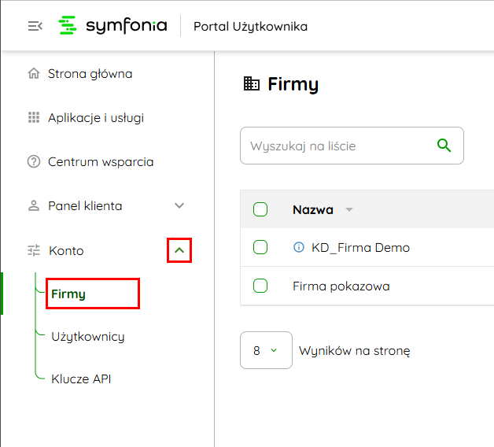The image size is (494, 447).
Task: Click the Centrum wsparcia question mark icon
Action: (x=34, y=162)
